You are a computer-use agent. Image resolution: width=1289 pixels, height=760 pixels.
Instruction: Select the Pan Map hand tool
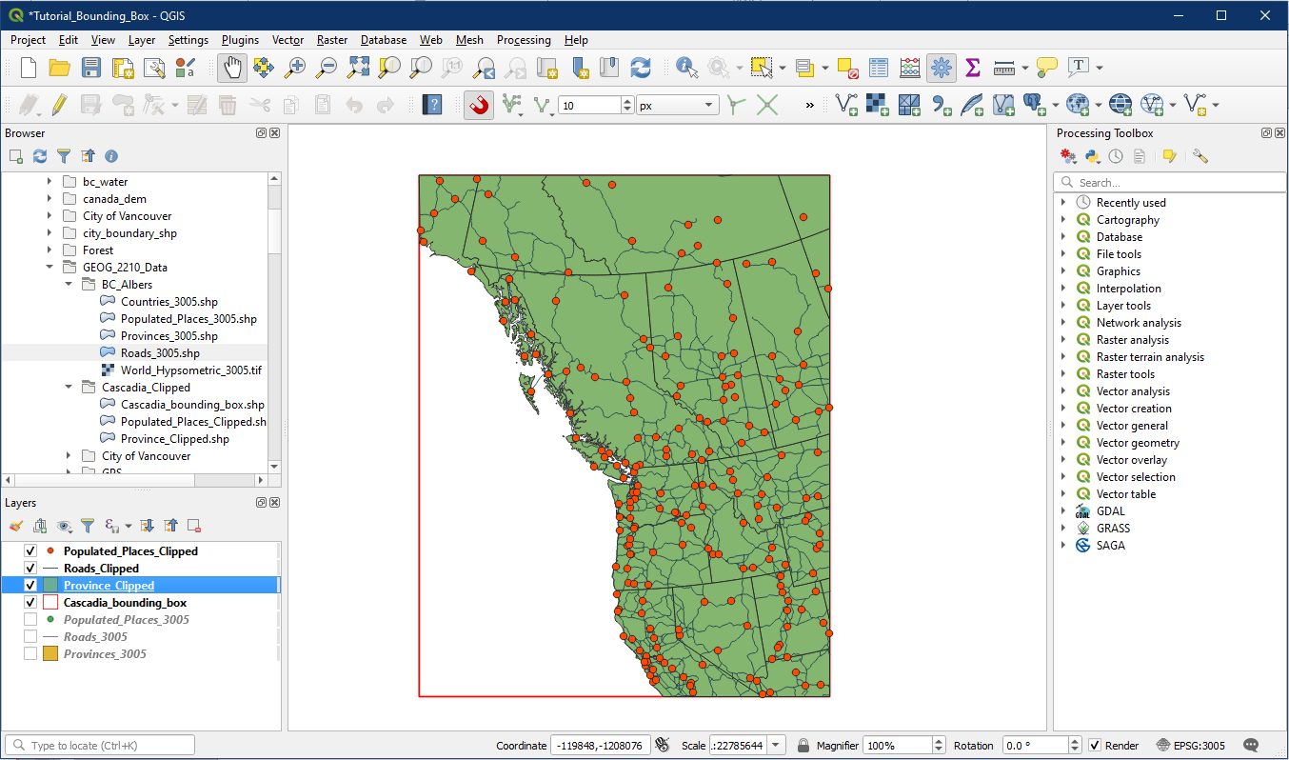(232, 68)
